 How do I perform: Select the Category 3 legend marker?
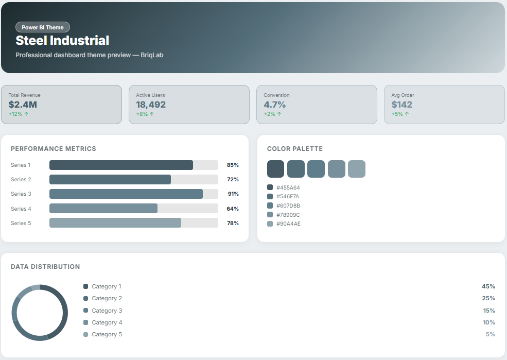(85, 311)
